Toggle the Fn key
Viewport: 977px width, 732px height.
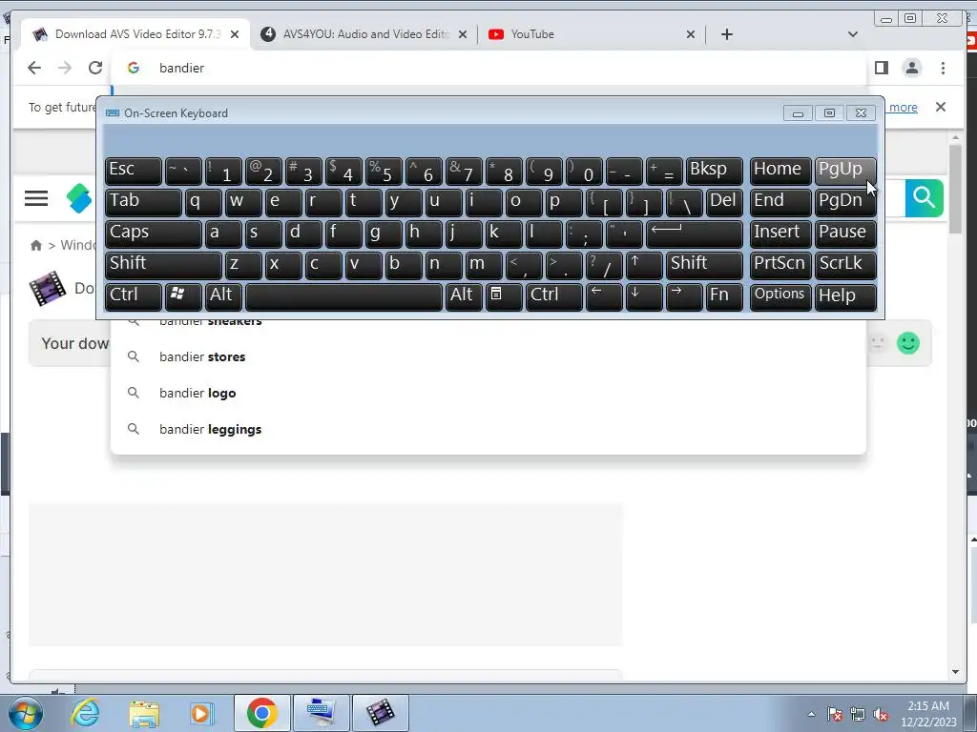724,297
